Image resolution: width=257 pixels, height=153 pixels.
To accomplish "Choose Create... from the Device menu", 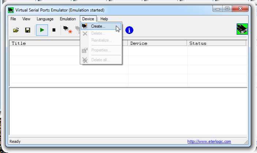I will [101, 26].
